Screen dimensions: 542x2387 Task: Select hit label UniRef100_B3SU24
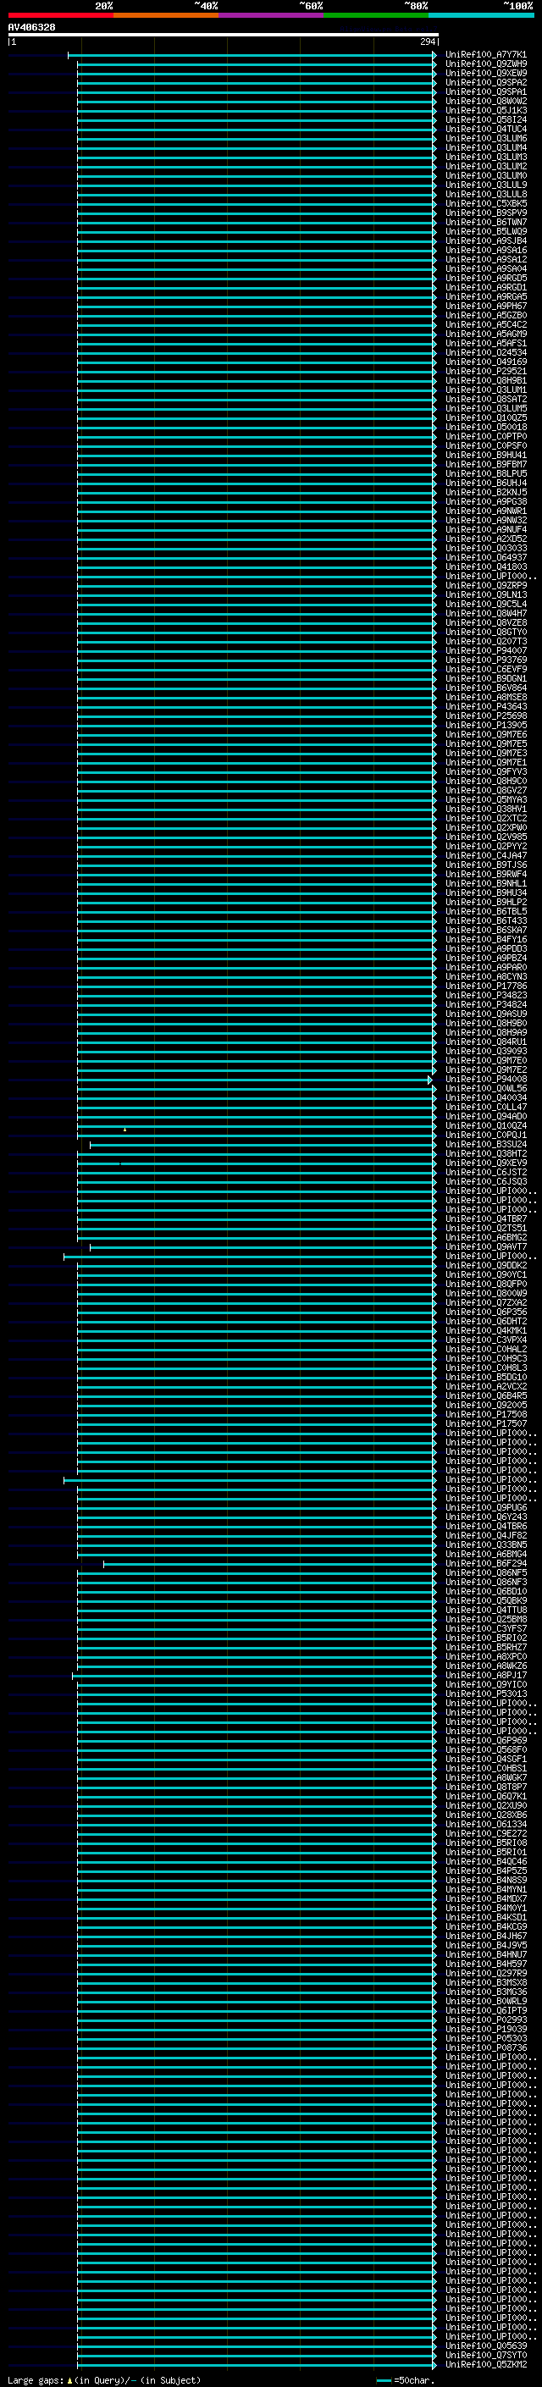coord(485,1146)
